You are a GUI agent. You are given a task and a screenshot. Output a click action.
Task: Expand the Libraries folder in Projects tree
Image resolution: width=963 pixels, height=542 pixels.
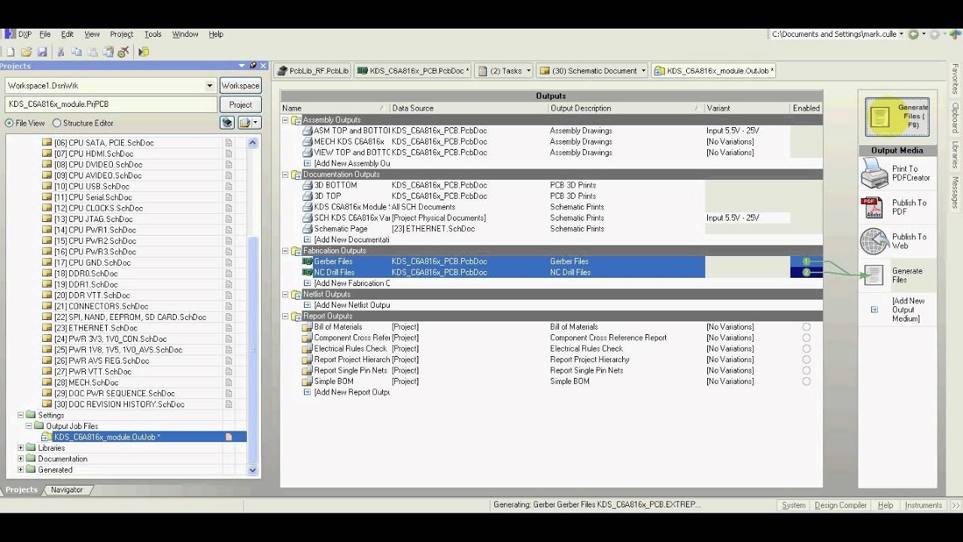20,448
